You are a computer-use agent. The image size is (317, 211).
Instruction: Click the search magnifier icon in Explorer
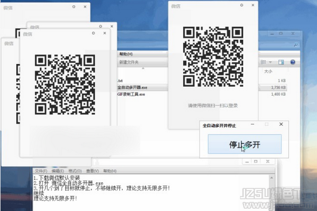296,45
